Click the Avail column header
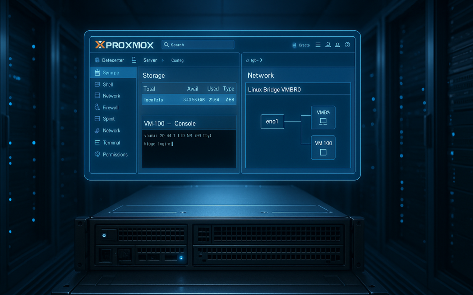The width and height of the screenshot is (473, 295). pyautogui.click(x=192, y=89)
